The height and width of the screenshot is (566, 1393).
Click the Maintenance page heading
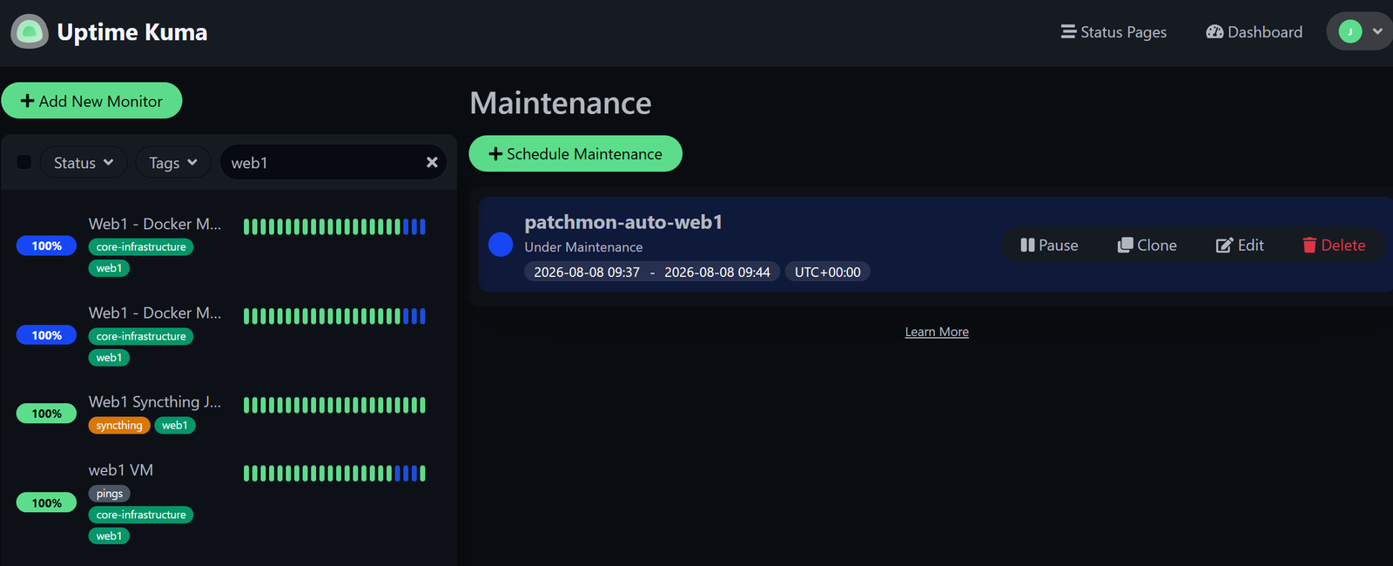[x=561, y=103]
